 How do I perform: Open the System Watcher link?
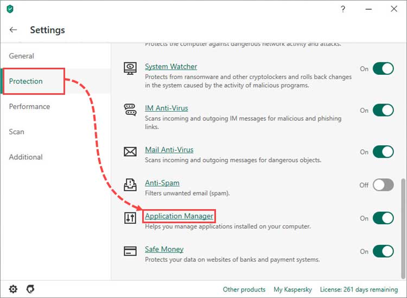(x=171, y=67)
